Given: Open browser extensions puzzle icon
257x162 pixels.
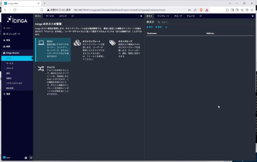Looking at the screenshot, I should [x=227, y=10].
